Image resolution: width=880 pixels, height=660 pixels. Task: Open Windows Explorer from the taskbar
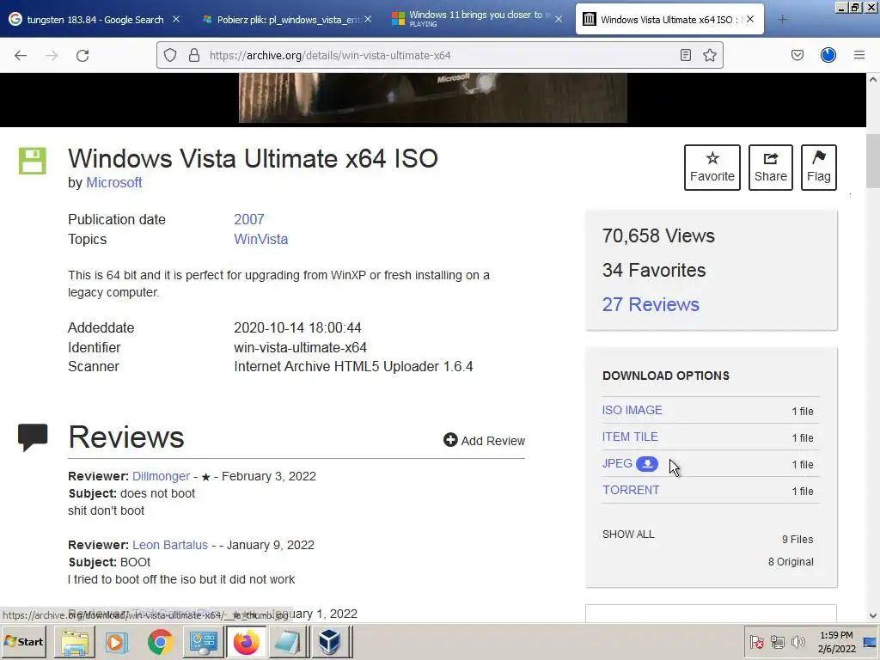(x=75, y=642)
